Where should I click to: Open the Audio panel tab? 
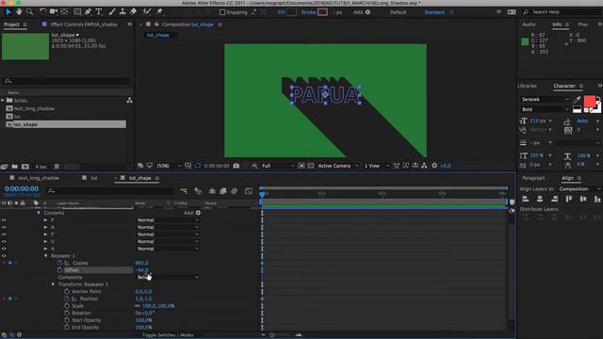(x=529, y=24)
